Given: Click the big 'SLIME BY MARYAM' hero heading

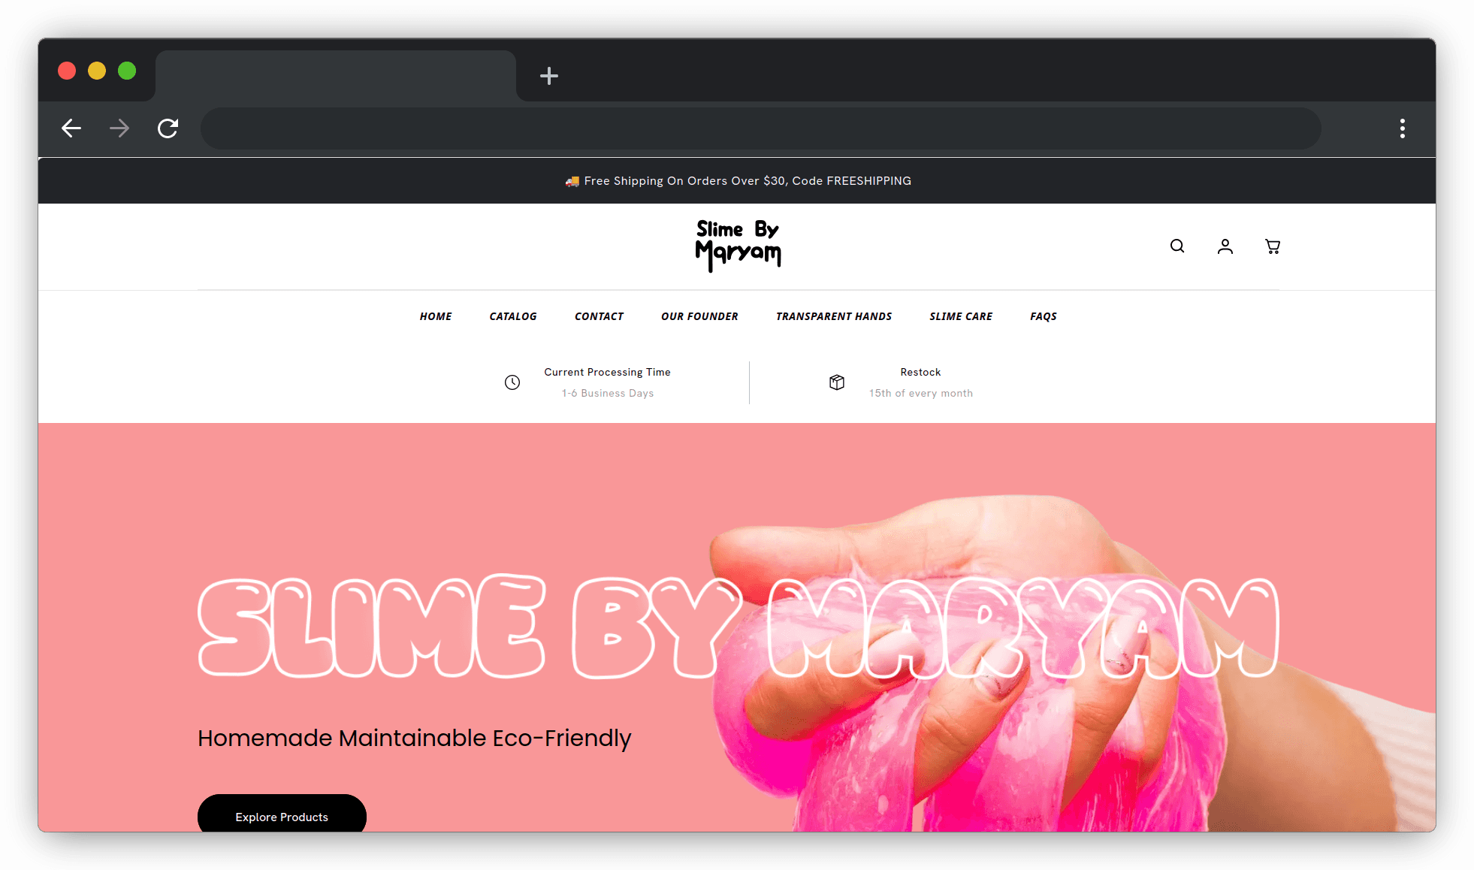Looking at the screenshot, I should 738,627.
